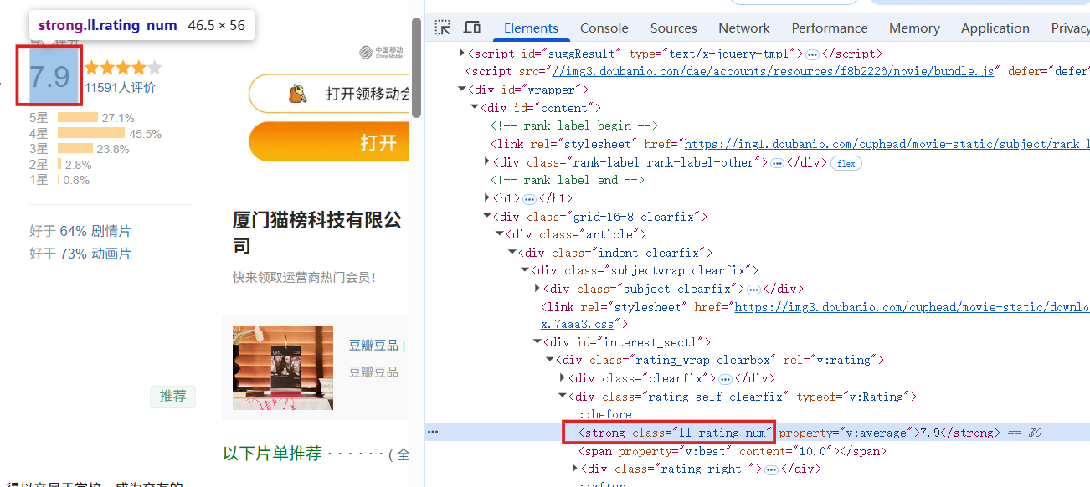Collapse the div id="wrapper" node
The image size is (1090, 487).
462,90
